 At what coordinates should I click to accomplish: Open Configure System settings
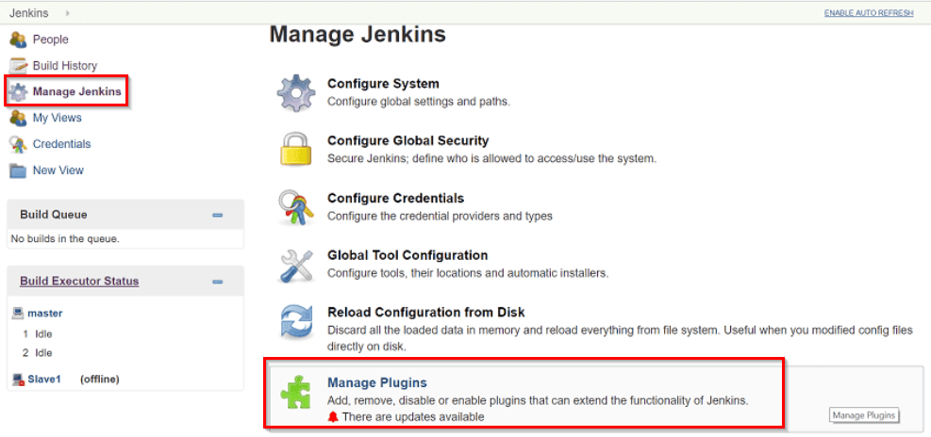click(384, 84)
